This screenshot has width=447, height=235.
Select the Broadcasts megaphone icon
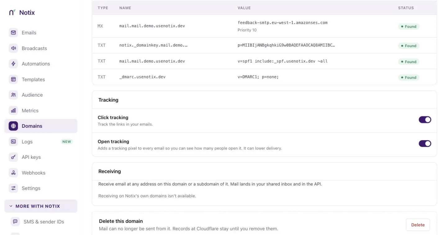click(13, 48)
